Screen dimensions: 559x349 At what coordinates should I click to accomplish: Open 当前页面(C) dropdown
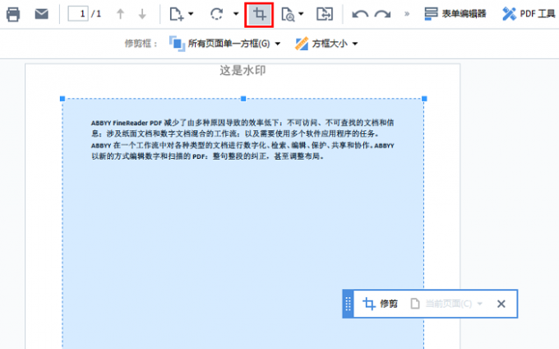446,304
